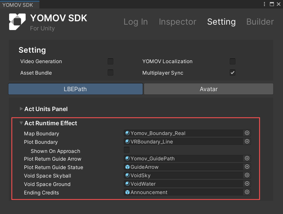Click the Void Space Ground label
This screenshot has height=214, width=283.
[47, 184]
